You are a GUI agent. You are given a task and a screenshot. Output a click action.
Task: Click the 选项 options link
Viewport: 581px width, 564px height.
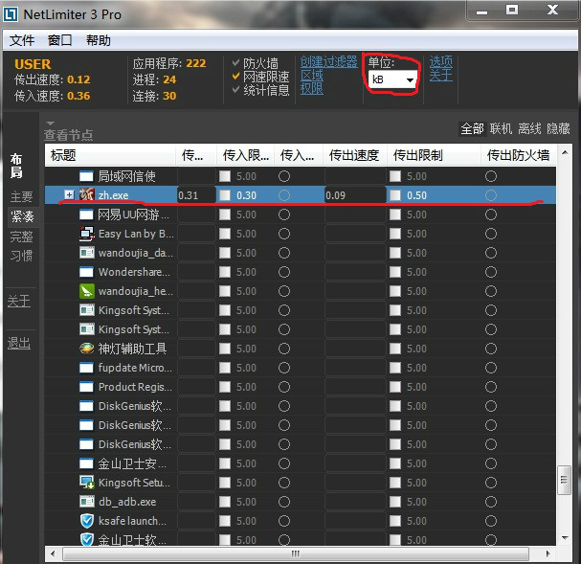pos(441,62)
